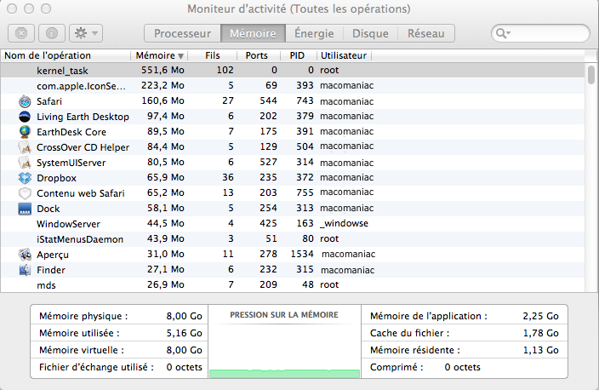Click the _windowse user cell
The height and width of the screenshot is (390, 599).
(345, 223)
